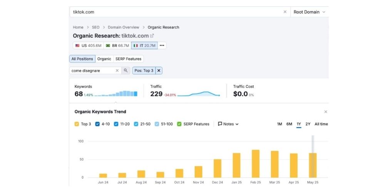Click the Traffic Cost value $0.0
Image resolution: width=385 pixels, height=192 pixels.
click(x=240, y=94)
